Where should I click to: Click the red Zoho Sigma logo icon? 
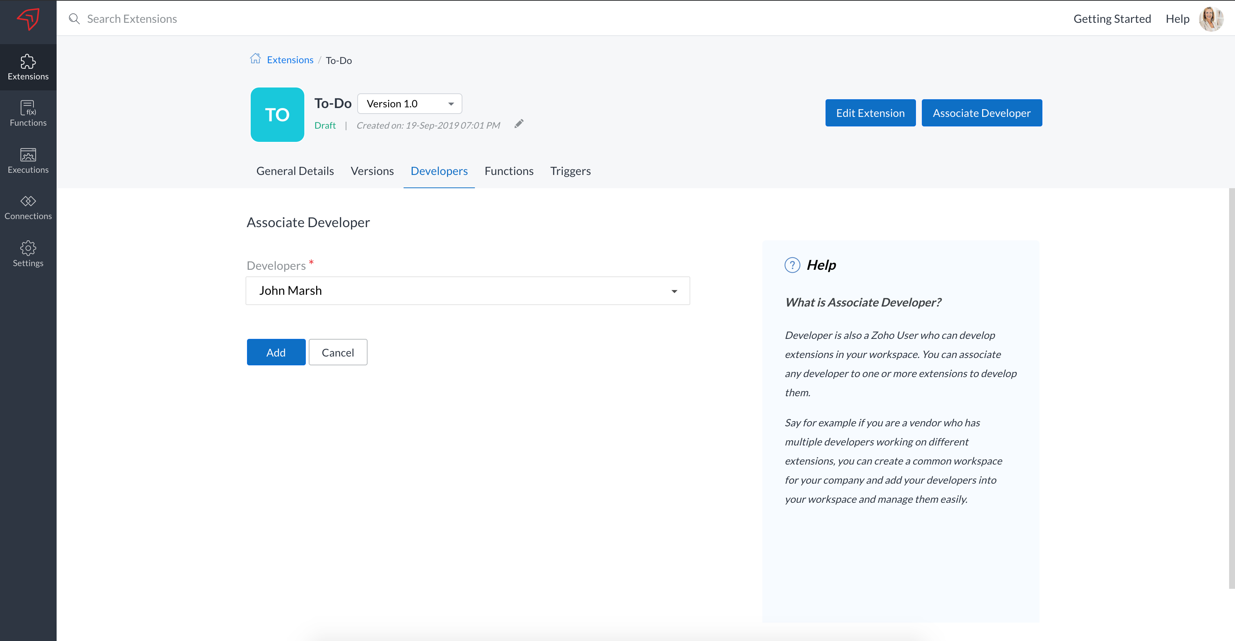pos(28,19)
